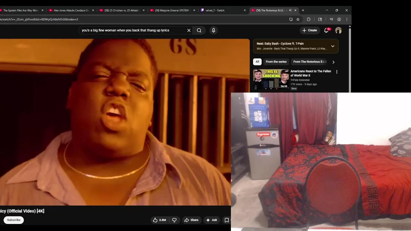
Task: Close the Epstein Files tab
Action: coord(42,10)
